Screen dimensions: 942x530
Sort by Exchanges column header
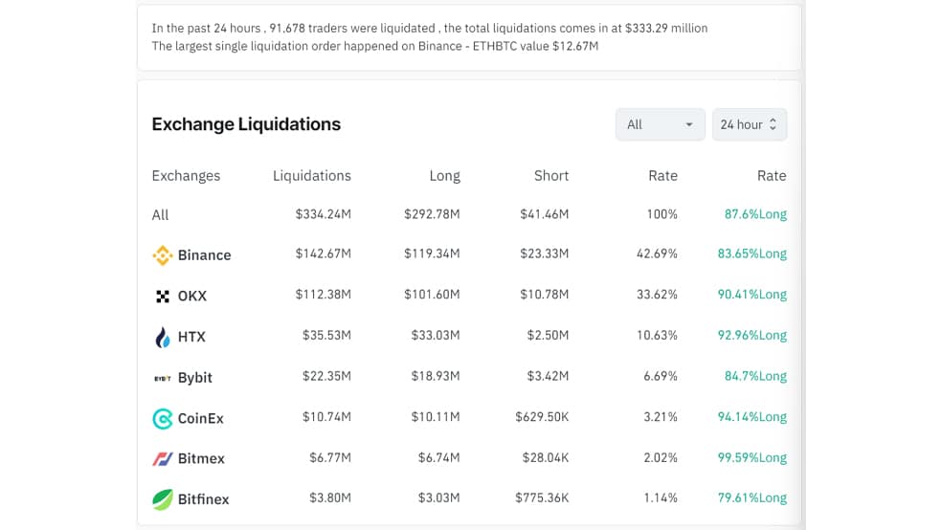tap(187, 176)
